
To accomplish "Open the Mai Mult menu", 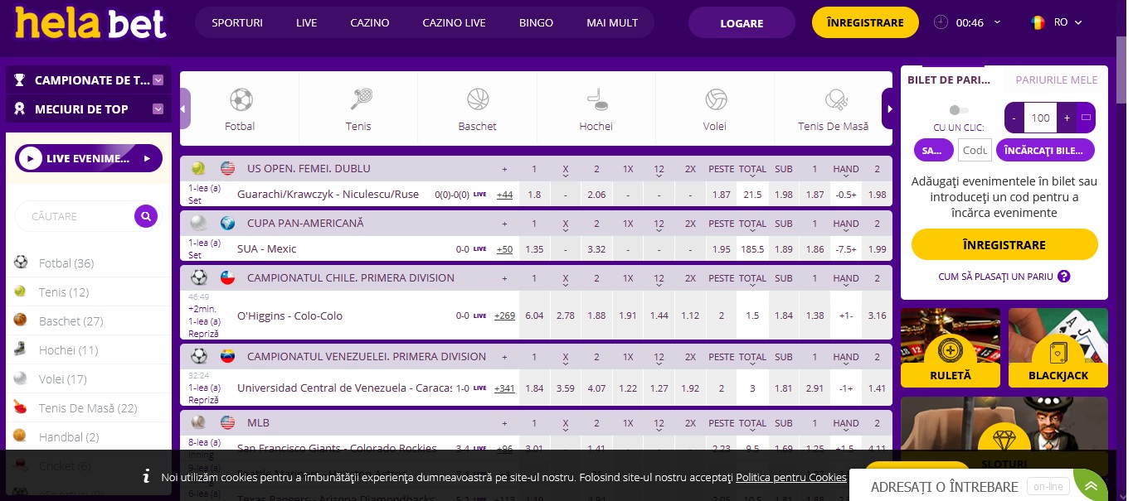I will click(612, 22).
